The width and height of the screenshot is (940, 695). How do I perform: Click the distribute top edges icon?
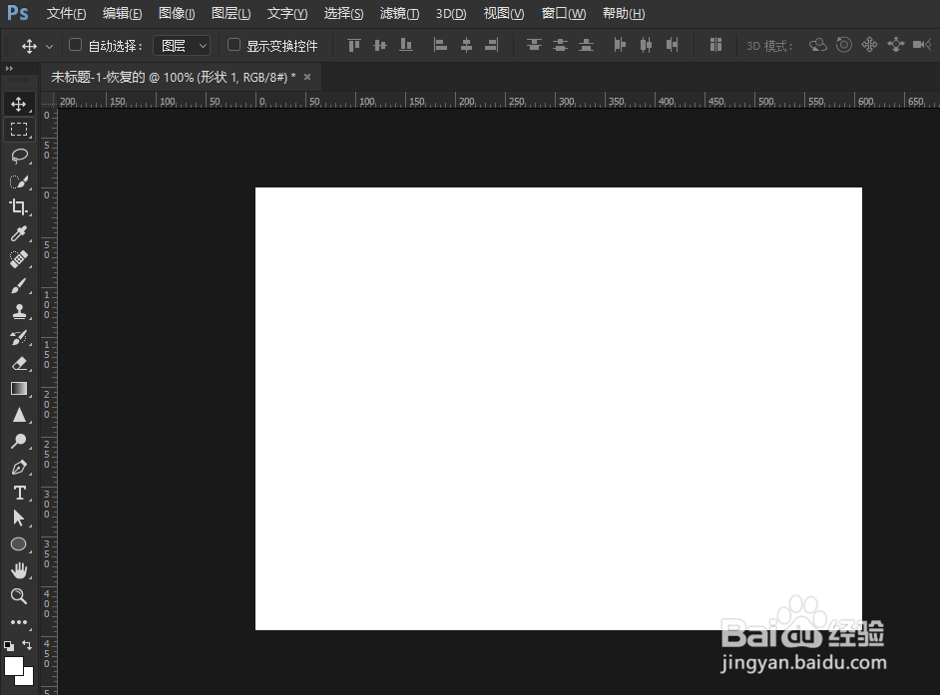534,45
